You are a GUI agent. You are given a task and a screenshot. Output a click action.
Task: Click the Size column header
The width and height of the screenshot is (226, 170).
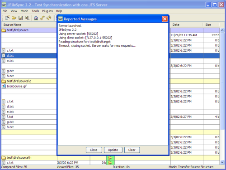click(211, 24)
